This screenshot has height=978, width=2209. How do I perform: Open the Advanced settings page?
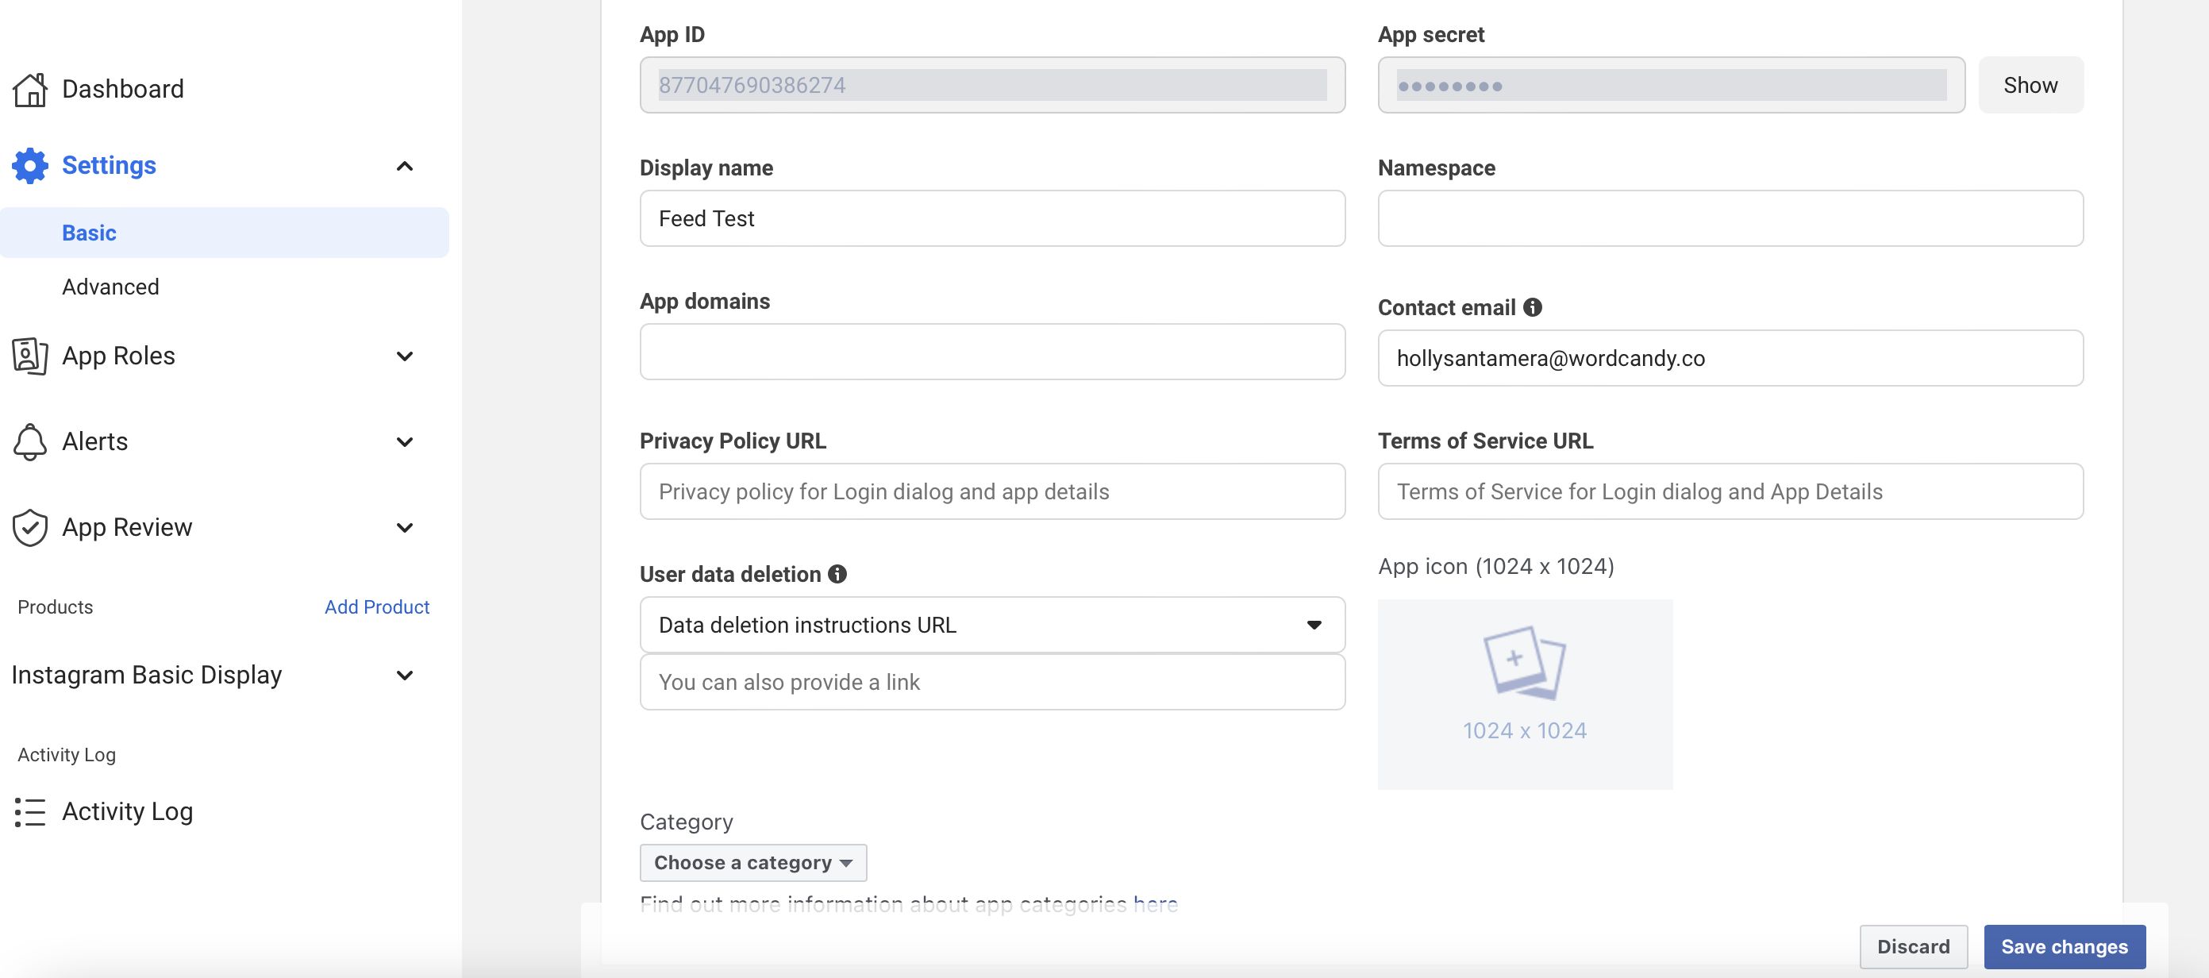(x=110, y=287)
